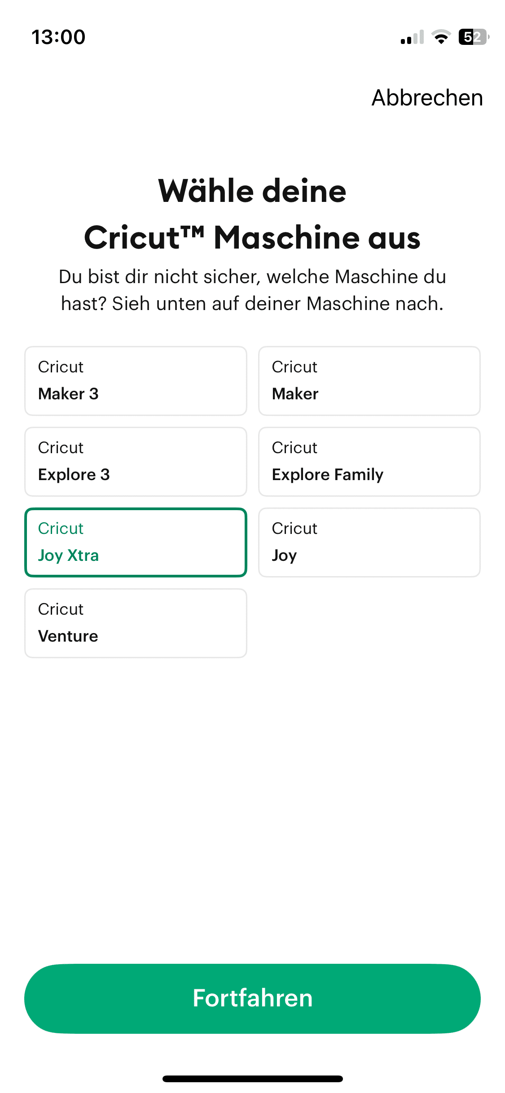Tap the home indicator bar
The image size is (505, 1093).
click(x=252, y=1079)
